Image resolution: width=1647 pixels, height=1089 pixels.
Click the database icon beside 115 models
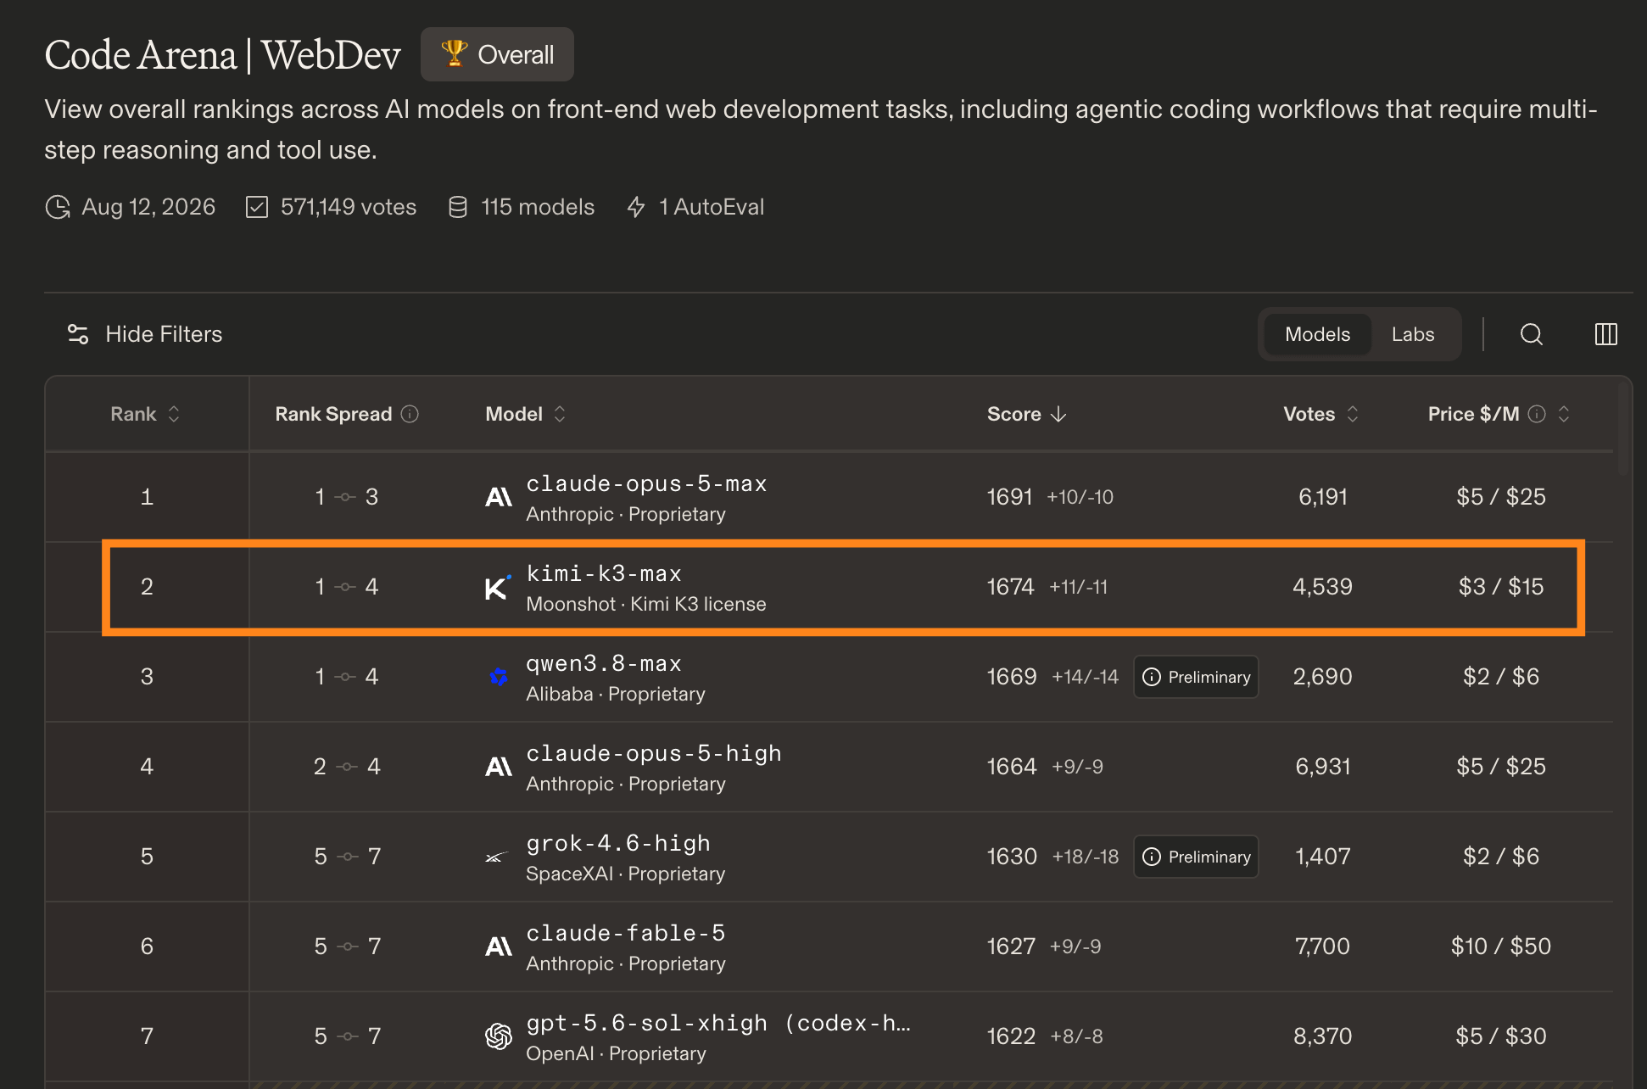click(x=458, y=207)
